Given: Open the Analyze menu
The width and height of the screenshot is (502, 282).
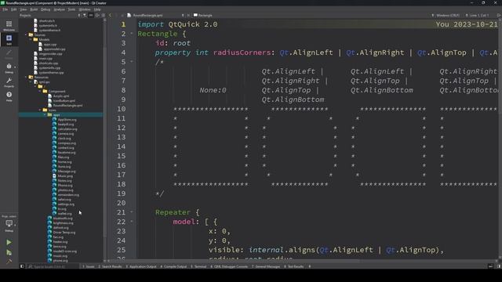Looking at the screenshot, I should [60, 9].
